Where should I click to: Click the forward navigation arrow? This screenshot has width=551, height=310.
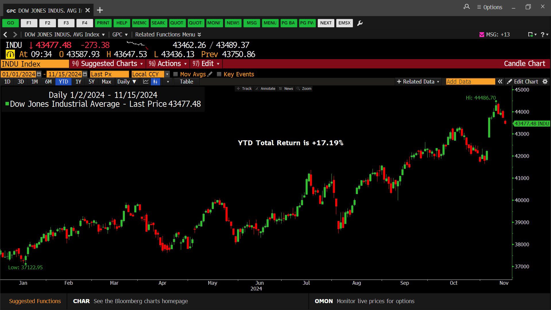point(15,34)
